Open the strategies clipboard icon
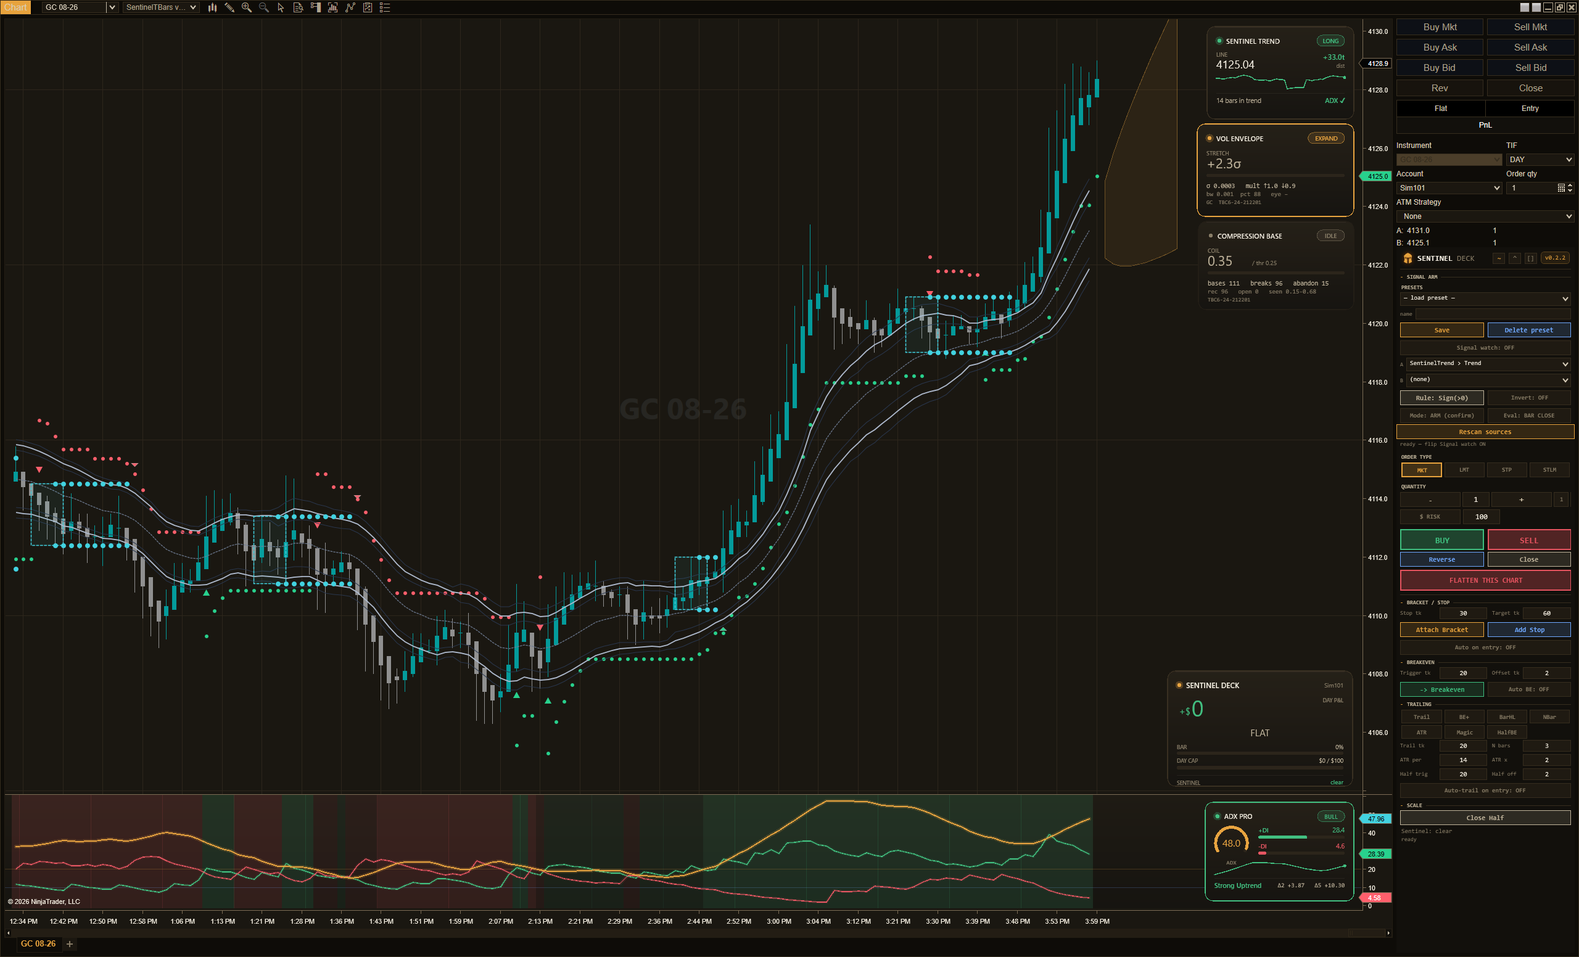This screenshot has height=957, width=1579. [367, 7]
